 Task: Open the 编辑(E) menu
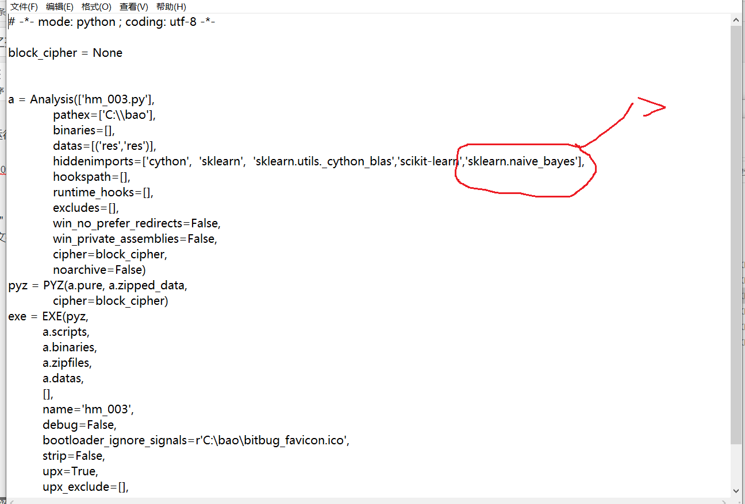click(x=59, y=6)
